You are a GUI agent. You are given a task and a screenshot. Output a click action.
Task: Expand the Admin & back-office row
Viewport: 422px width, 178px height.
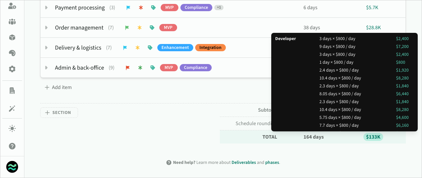pyautogui.click(x=46, y=68)
